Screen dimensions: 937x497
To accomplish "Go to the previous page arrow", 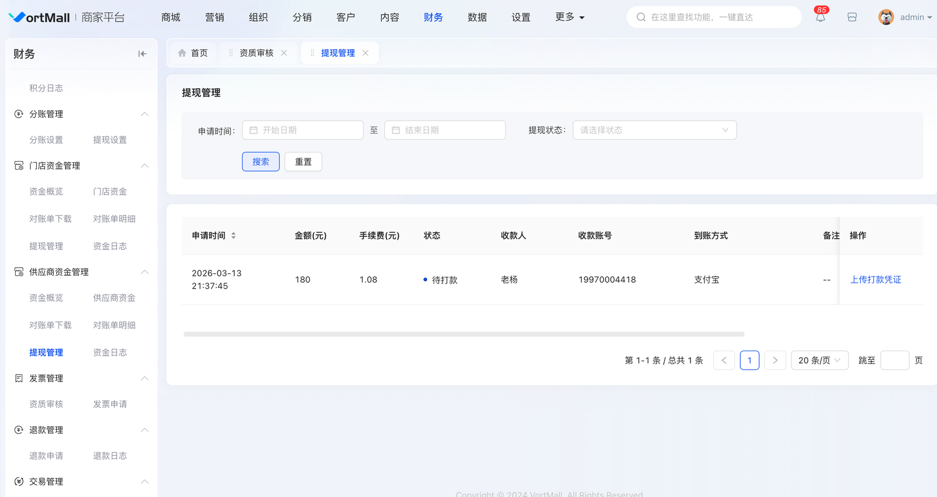I will [x=724, y=361].
